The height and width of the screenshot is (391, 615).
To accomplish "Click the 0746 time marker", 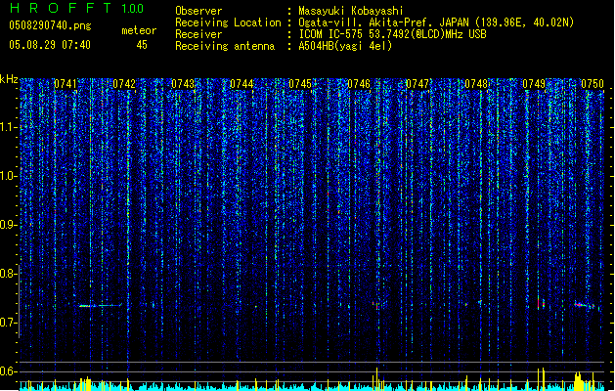I will click(359, 84).
